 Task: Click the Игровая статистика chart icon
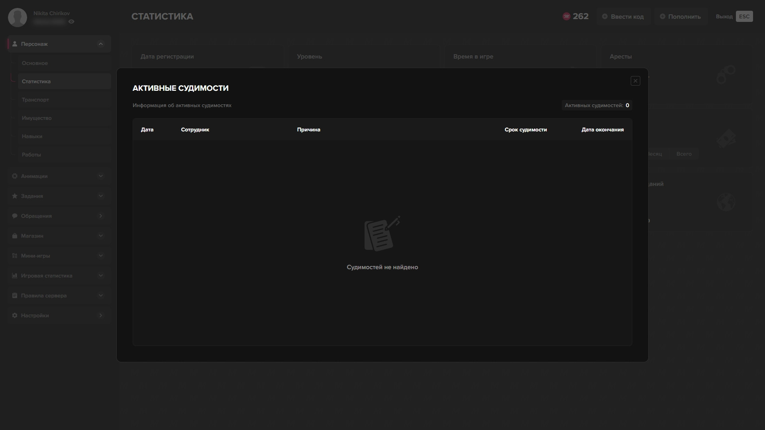[x=15, y=276]
